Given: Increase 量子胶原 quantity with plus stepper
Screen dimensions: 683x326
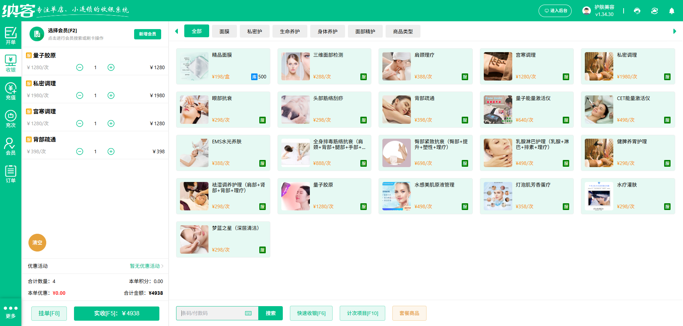Looking at the screenshot, I should click(x=111, y=67).
